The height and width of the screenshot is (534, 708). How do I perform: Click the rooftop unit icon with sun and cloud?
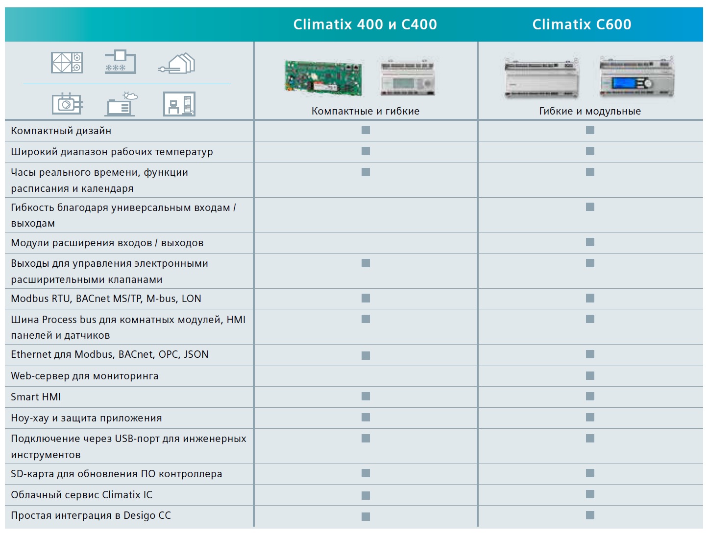122,103
